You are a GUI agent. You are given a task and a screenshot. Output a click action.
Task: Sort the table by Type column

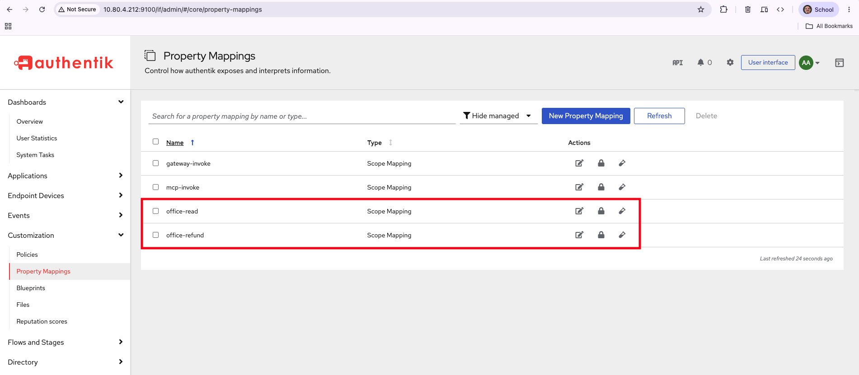[380, 143]
